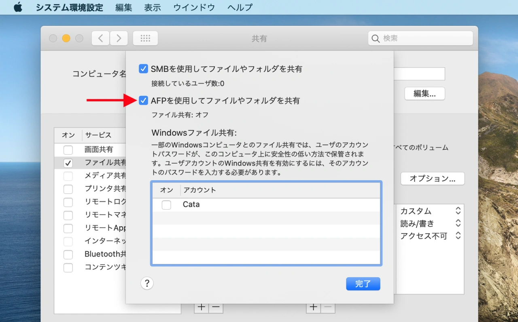Click the magnifier icon in search field
This screenshot has width=518, height=322.
point(376,38)
